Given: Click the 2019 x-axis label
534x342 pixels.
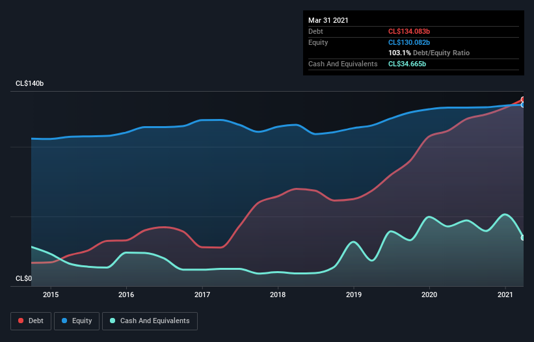Looking at the screenshot, I should pos(354,295).
